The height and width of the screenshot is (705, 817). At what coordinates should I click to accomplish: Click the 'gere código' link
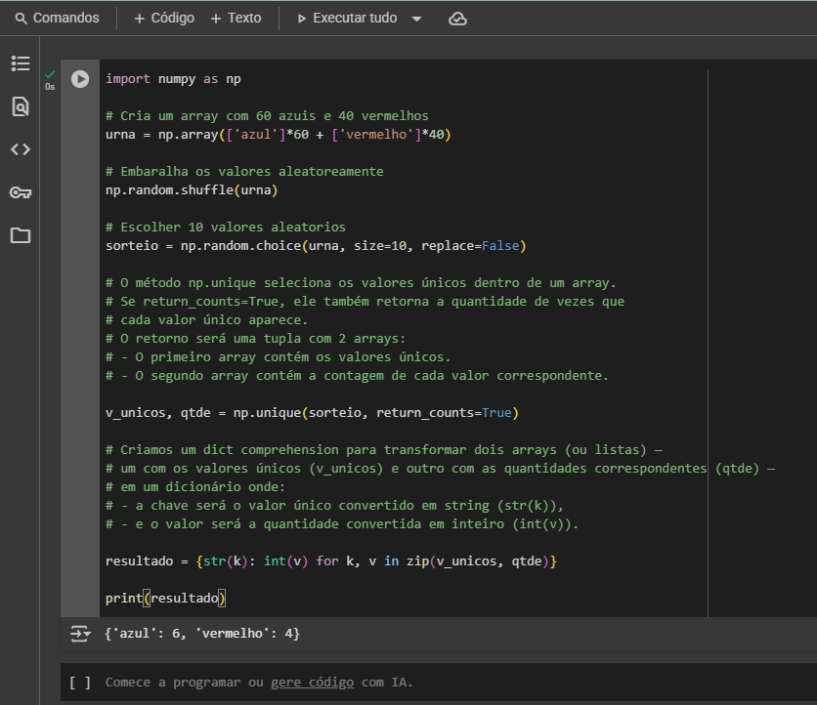(x=312, y=683)
